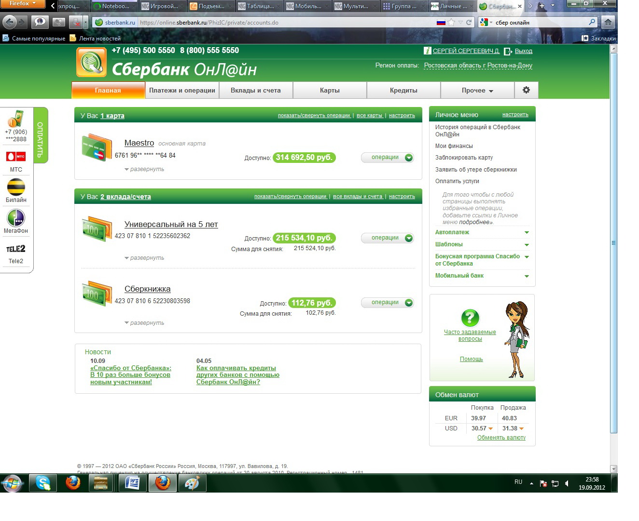This screenshot has height=521, width=639.
Task: Open the Windows Start button
Action: [12, 483]
